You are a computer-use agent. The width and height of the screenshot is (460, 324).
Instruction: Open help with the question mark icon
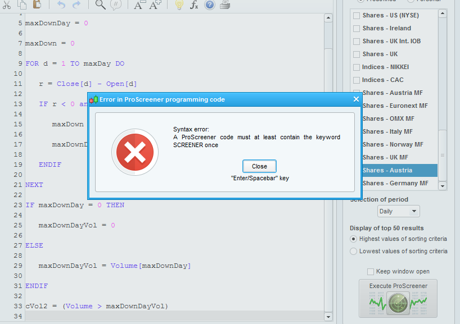pyautogui.click(x=209, y=4)
